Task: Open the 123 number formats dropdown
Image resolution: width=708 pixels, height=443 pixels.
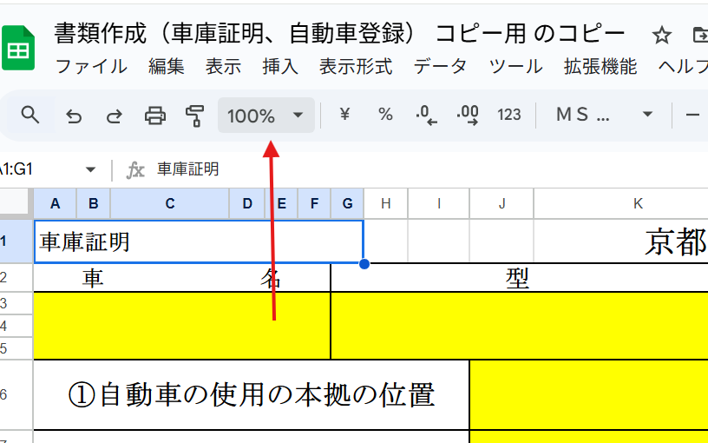Action: (x=509, y=115)
